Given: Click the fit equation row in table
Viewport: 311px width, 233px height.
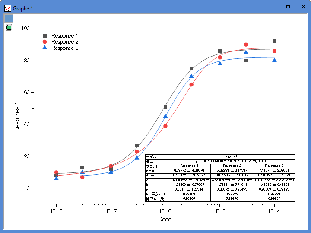Looking at the screenshot, I should (x=231, y=161).
